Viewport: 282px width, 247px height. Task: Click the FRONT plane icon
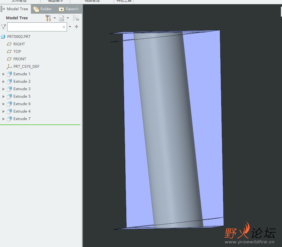(x=9, y=59)
